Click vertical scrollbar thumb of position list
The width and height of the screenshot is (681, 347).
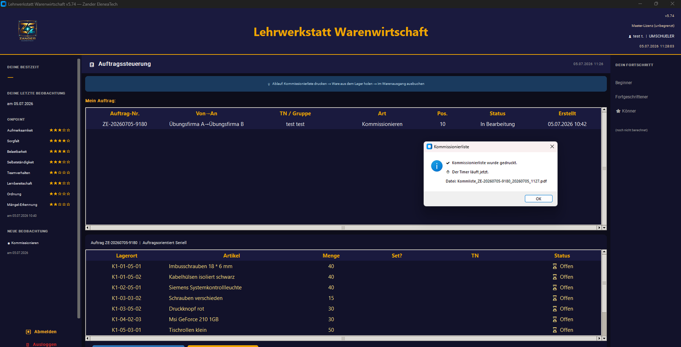tap(605, 283)
